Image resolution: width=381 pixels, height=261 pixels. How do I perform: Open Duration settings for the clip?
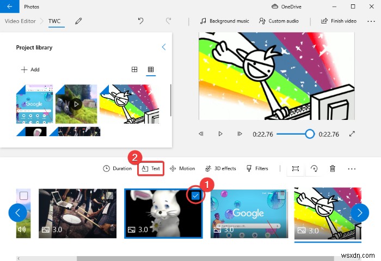[x=118, y=168]
